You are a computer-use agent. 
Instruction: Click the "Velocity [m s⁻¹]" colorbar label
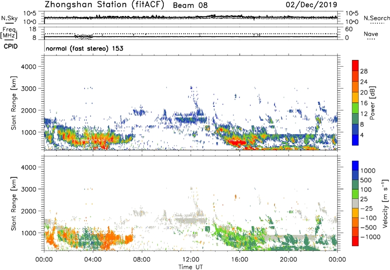[x=385, y=203]
